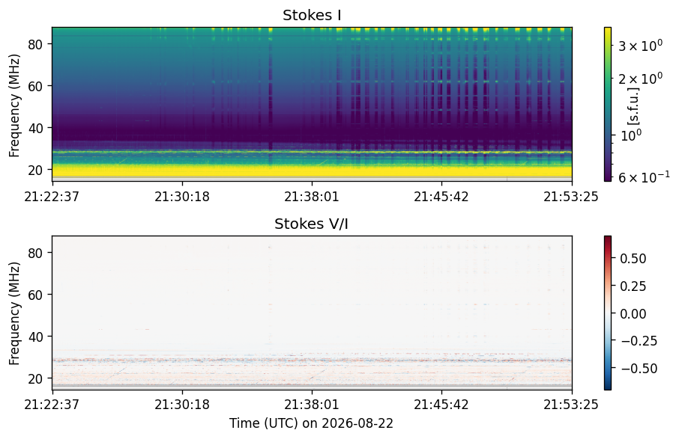The image size is (679, 439).
Task: Click the Stokes V/I plot title
Action: click(311, 224)
